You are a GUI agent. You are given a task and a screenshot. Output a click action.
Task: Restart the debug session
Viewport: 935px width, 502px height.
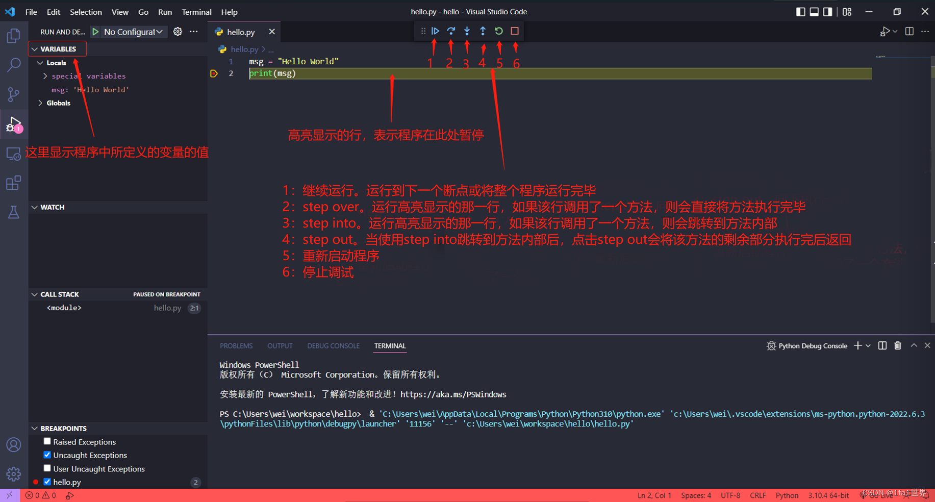coord(499,31)
